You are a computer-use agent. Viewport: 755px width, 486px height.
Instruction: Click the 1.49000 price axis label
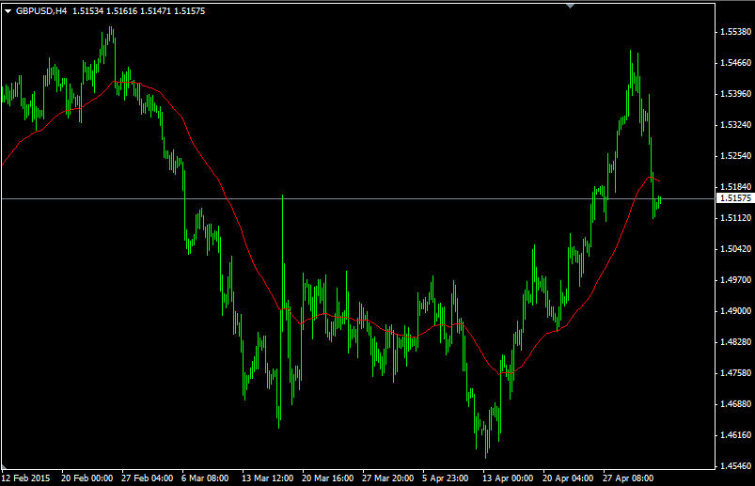click(x=736, y=311)
